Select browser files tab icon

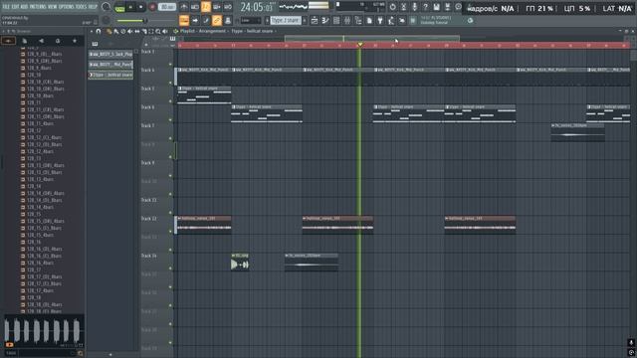[x=24, y=41]
